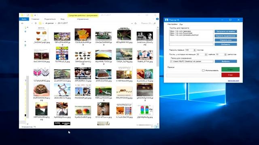This screenshot has height=145, width=259.
Task: Select third group URL in the list
Action: [184, 35]
